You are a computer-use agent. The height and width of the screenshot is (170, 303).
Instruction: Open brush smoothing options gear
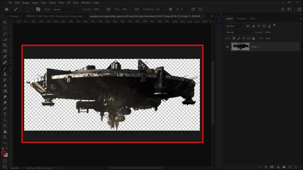point(170,9)
